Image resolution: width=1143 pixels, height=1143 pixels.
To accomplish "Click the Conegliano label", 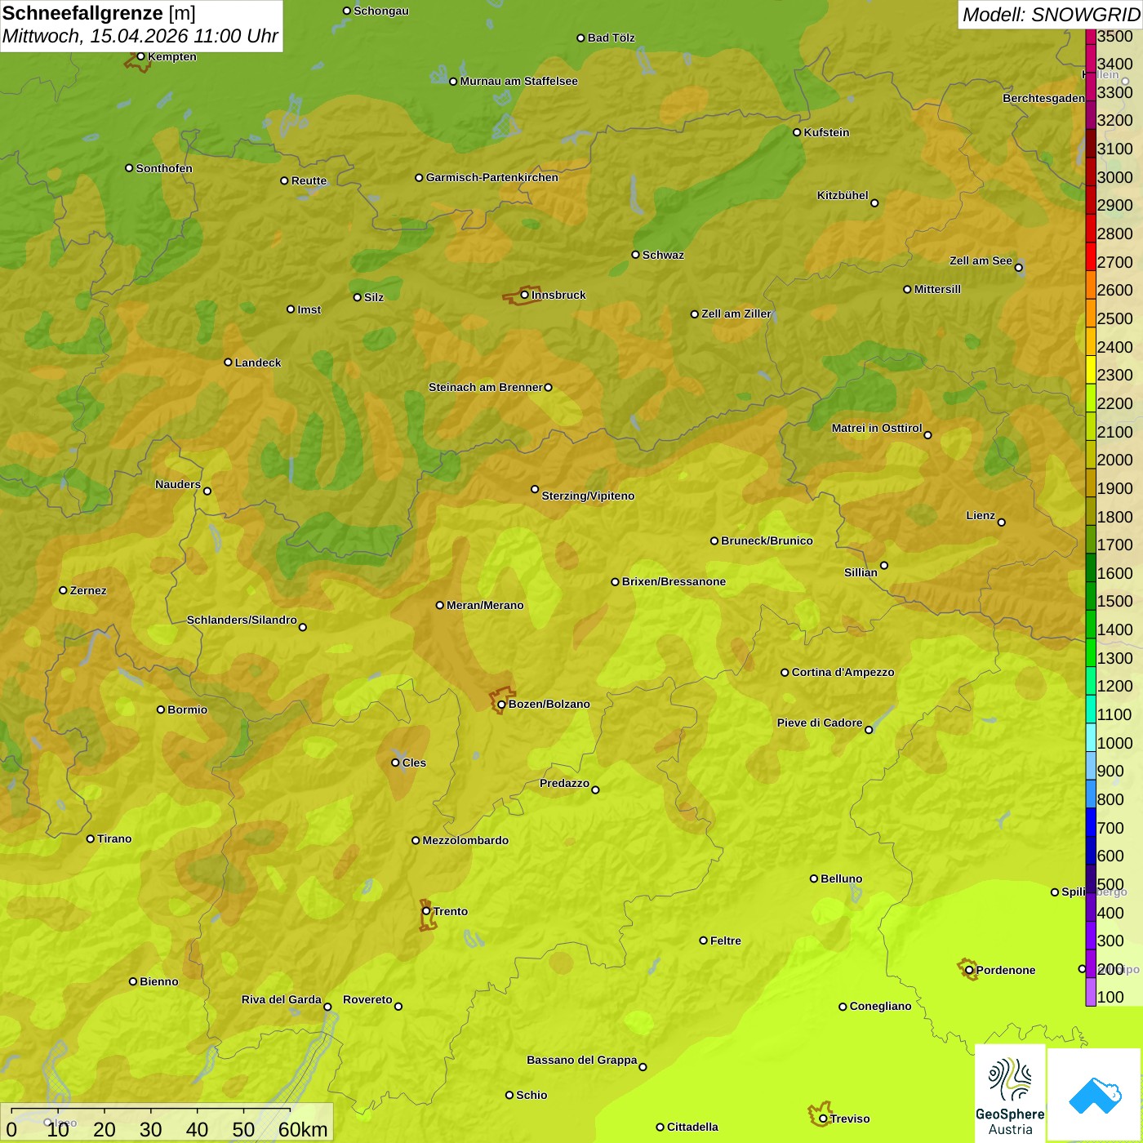I will pyautogui.click(x=880, y=1006).
